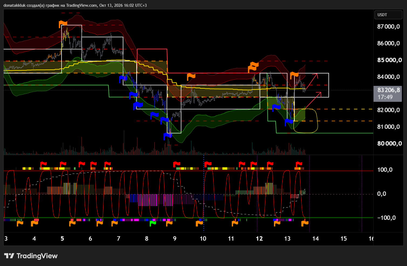Viewport: 407px width, 266px height.
Task: Click the 81000,0 price axis label
Action: [x=388, y=127]
